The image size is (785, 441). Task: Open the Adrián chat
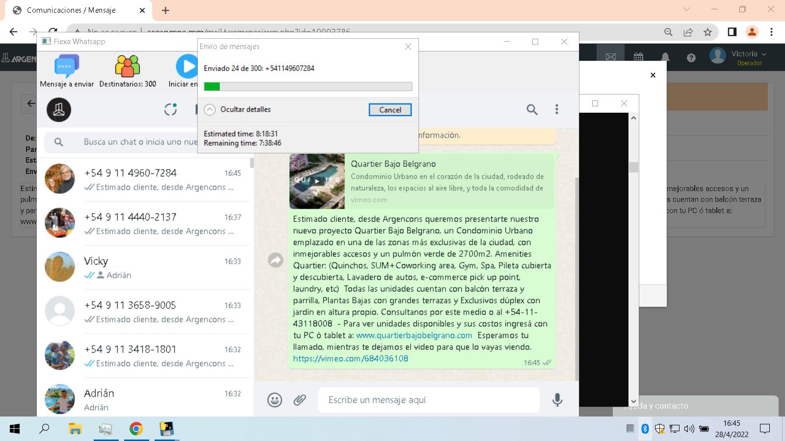point(144,398)
